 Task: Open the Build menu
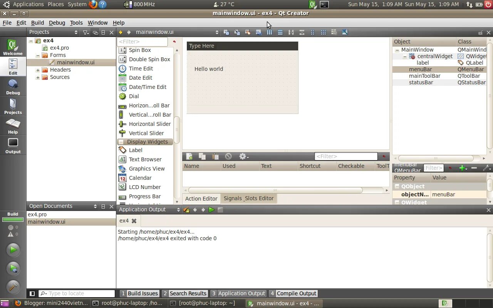tap(37, 23)
